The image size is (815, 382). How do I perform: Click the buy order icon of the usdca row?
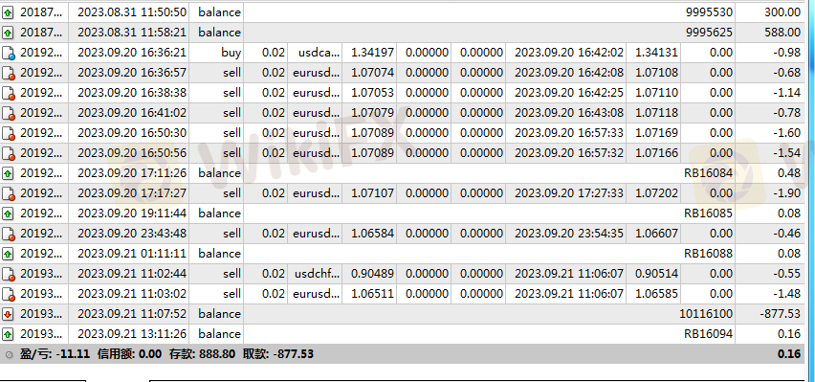[x=9, y=53]
